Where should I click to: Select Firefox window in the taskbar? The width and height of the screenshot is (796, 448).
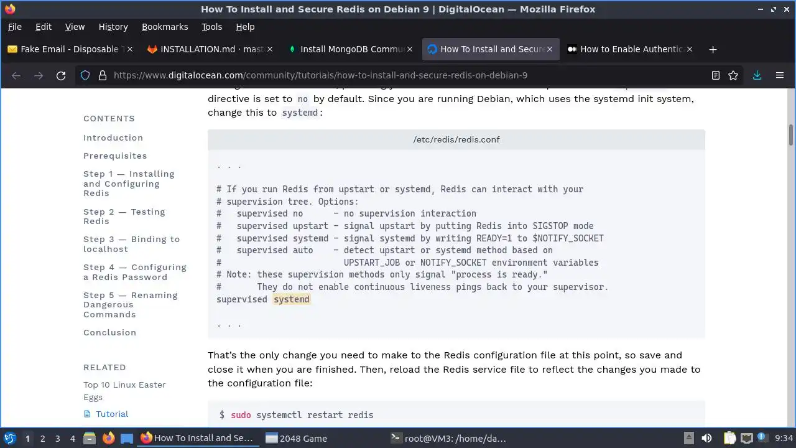(x=198, y=438)
